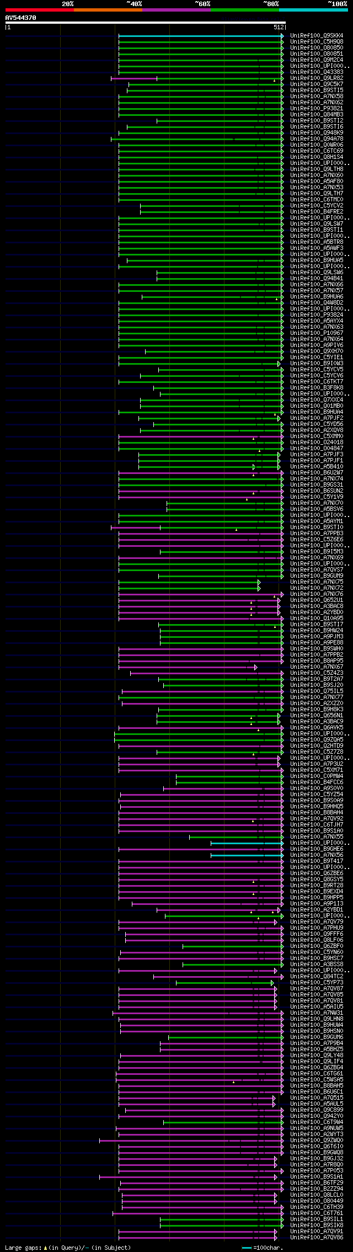
Task: Select label UniRef100_B9SIL1
Action: [317, 1219]
